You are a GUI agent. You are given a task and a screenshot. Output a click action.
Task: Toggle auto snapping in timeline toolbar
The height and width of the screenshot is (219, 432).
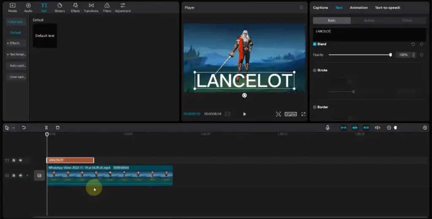click(x=355, y=127)
